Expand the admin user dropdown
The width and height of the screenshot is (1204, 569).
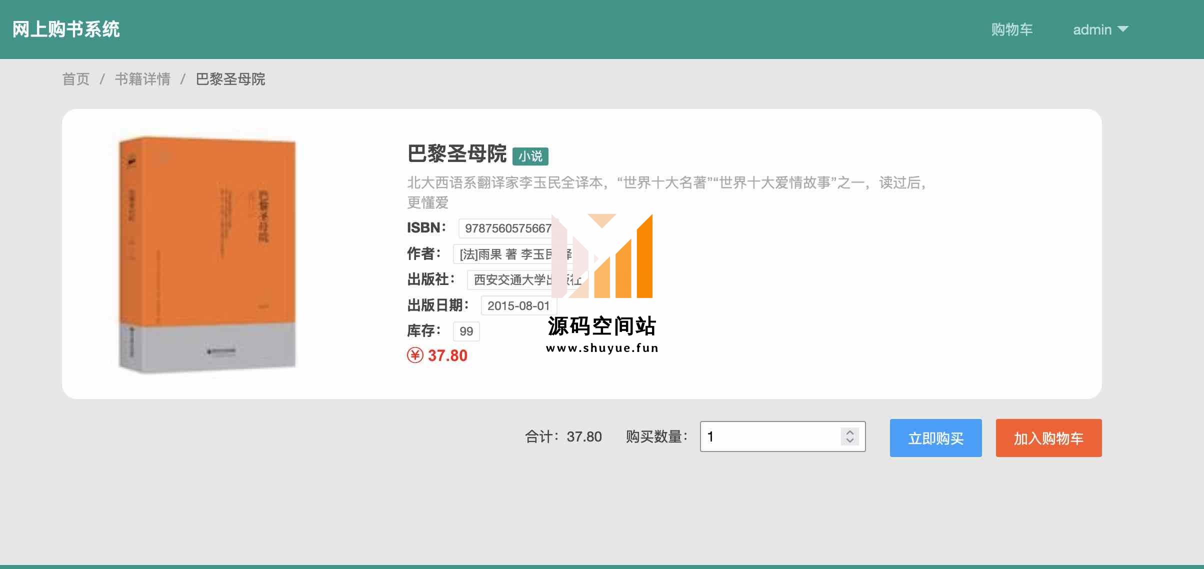tap(1100, 29)
